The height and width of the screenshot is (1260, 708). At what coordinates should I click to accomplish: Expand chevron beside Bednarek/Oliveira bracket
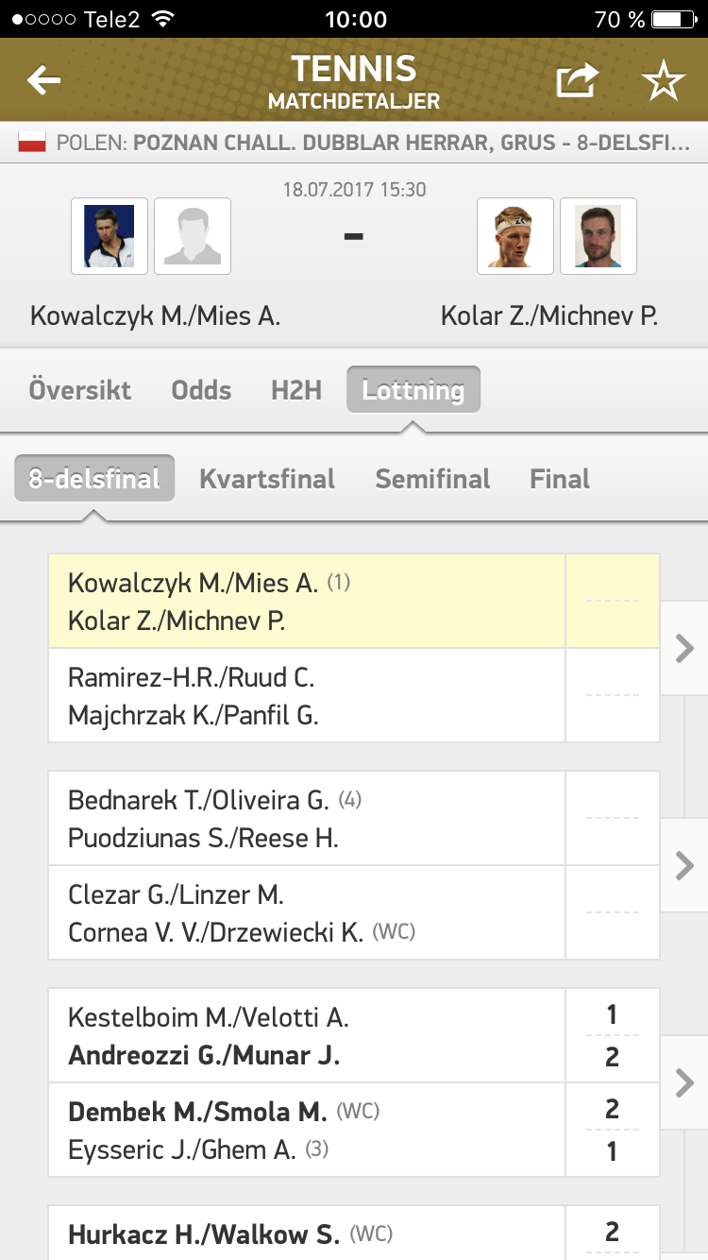[x=684, y=865]
